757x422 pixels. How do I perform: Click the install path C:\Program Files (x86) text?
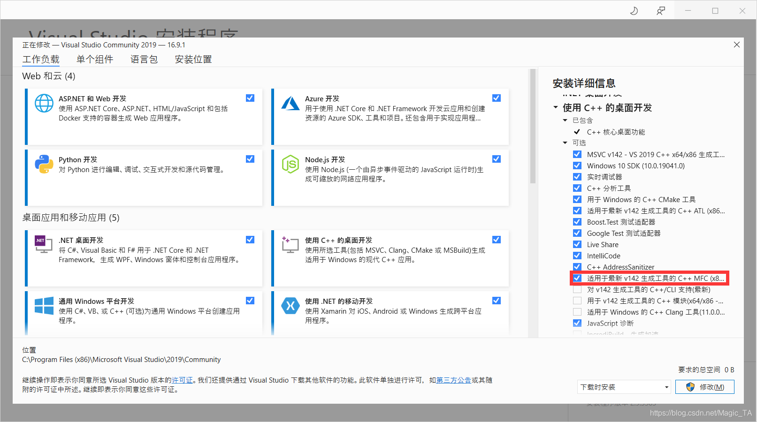tap(121, 360)
